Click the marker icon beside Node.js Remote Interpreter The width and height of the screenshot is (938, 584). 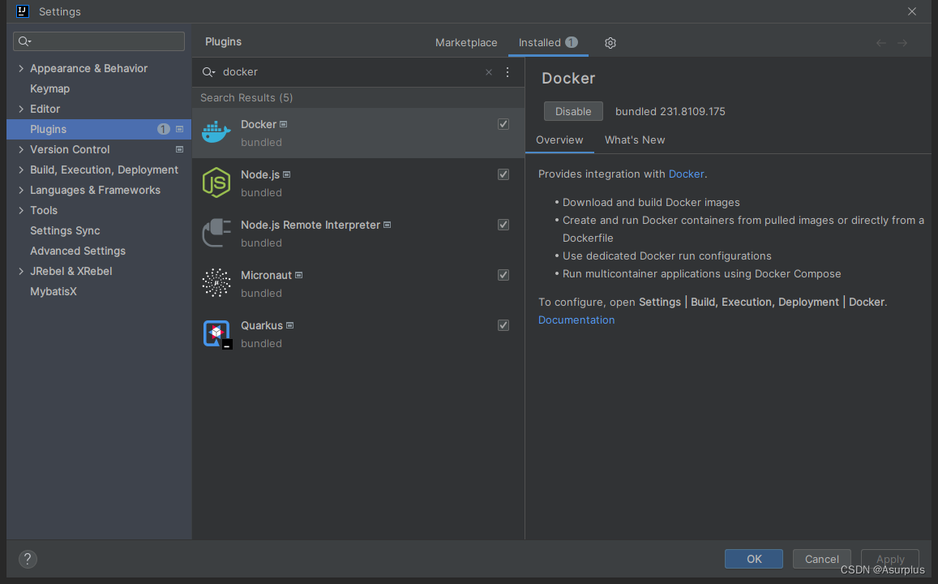(x=387, y=225)
